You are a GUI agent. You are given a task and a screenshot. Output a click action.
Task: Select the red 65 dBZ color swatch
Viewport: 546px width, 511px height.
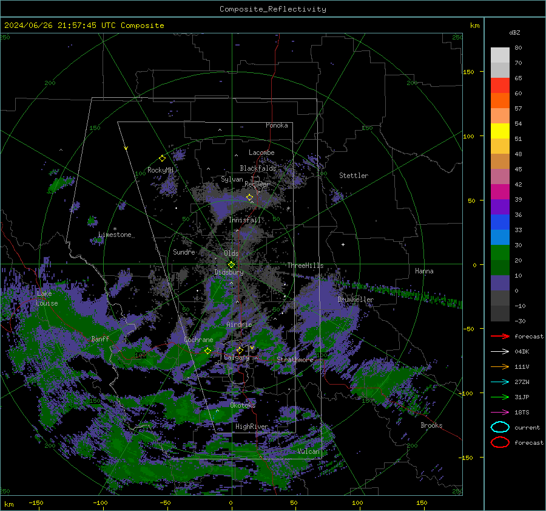click(500, 85)
